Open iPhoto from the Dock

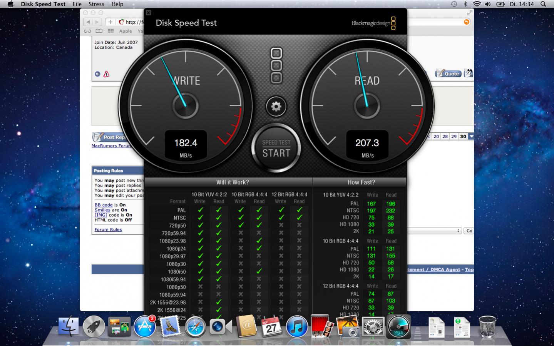pos(348,327)
